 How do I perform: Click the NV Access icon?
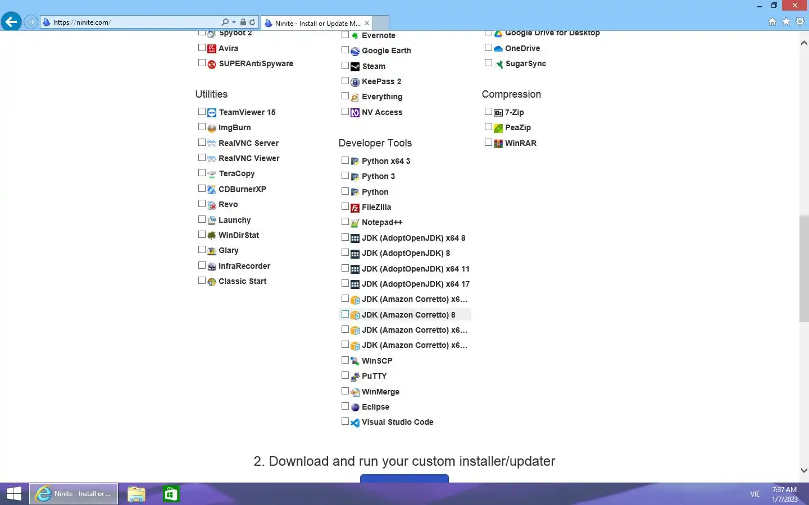tap(355, 113)
